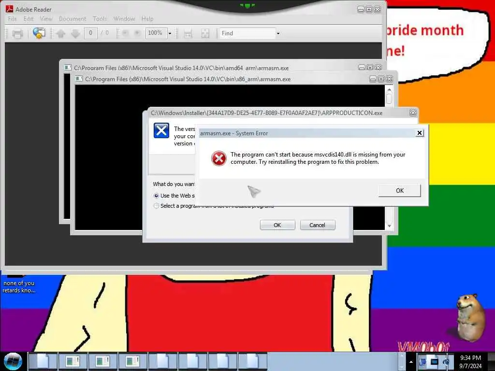This screenshot has height=371, width=495.
Task: Maximize the x86_arm armasm.exe console window
Action: point(381,79)
